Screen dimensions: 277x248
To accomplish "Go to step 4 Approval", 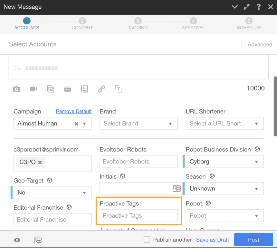I will coord(193,24).
